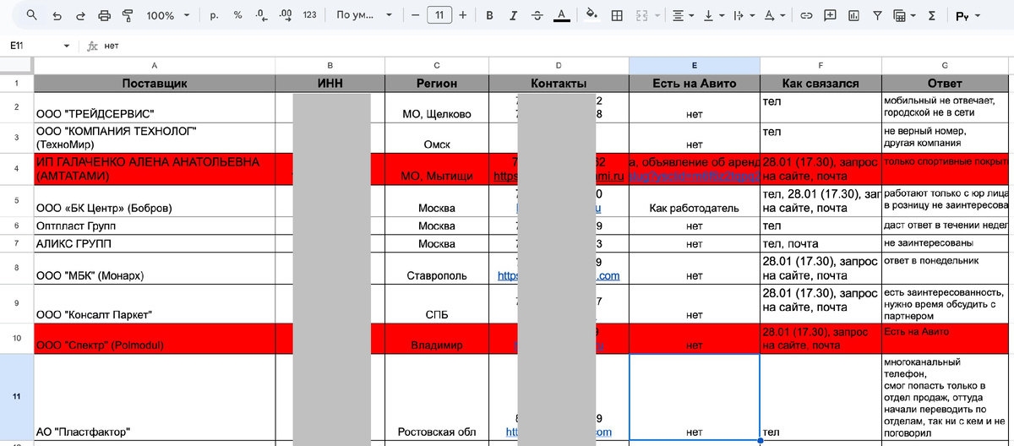Click cell ИП ГАЛАЧЕНКО АЛЕНА АНАТОЛЬЕВНА
This screenshot has width=1014, height=446.
154,169
